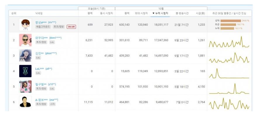Click 철구형** 30-day sparkline chart
255x115 pixels.
point(229,88)
